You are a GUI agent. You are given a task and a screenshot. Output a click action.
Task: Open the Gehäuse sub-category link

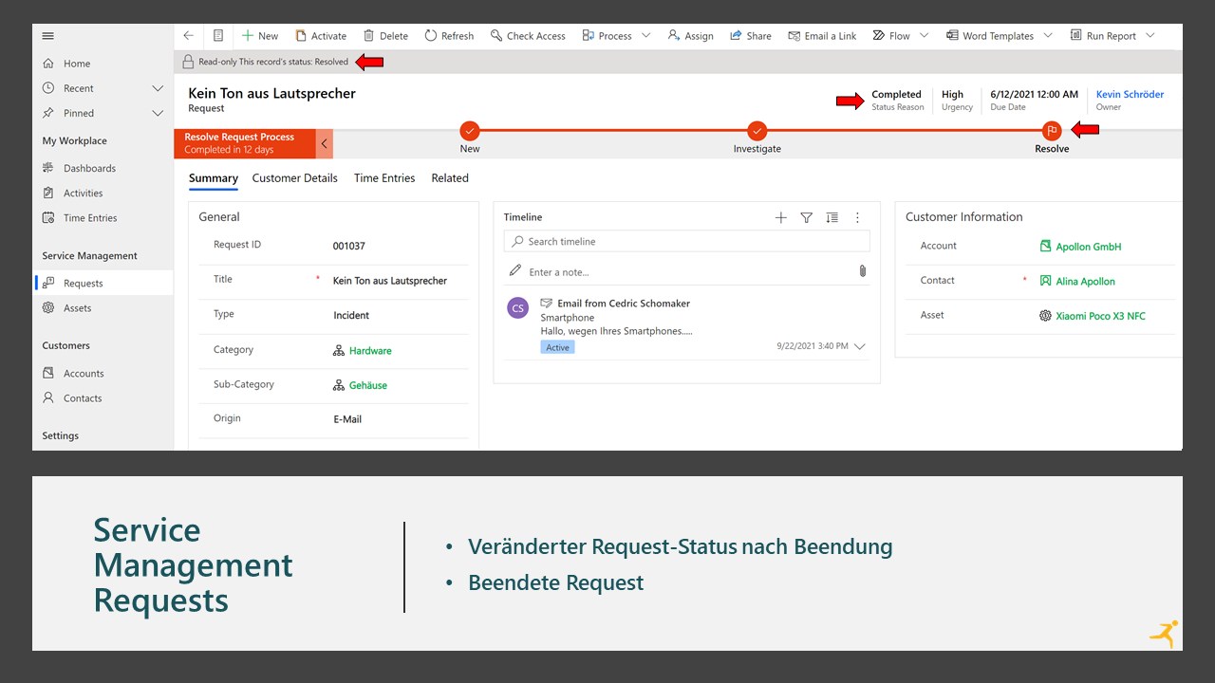368,385
